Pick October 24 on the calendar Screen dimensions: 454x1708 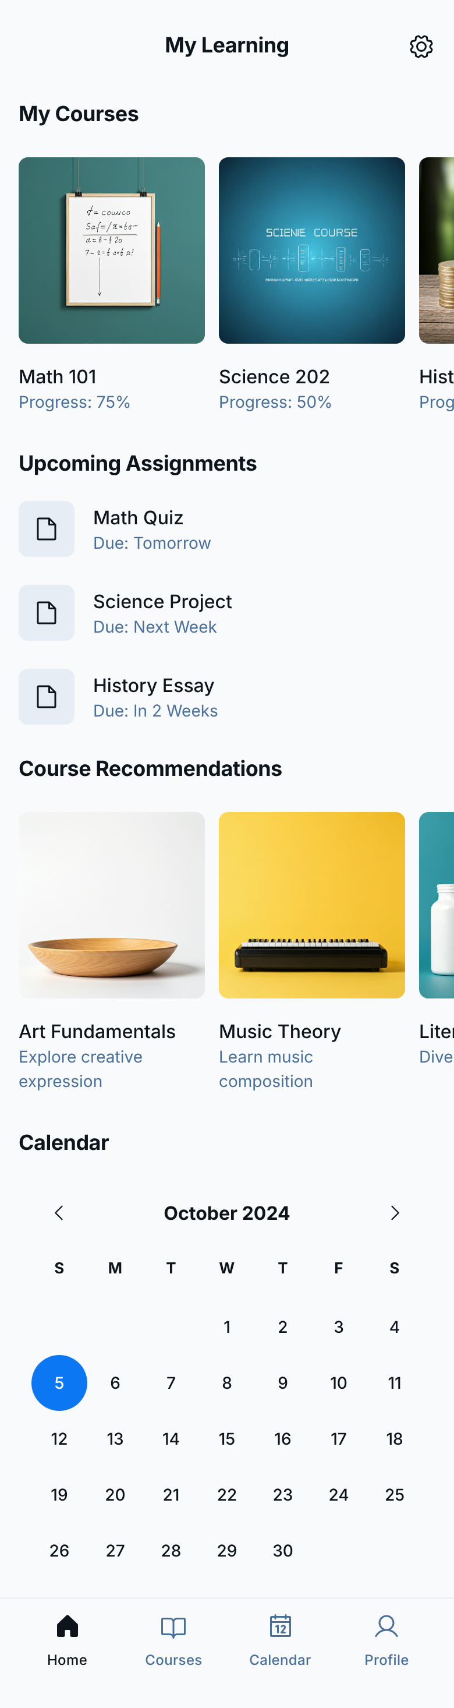pyautogui.click(x=339, y=1495)
